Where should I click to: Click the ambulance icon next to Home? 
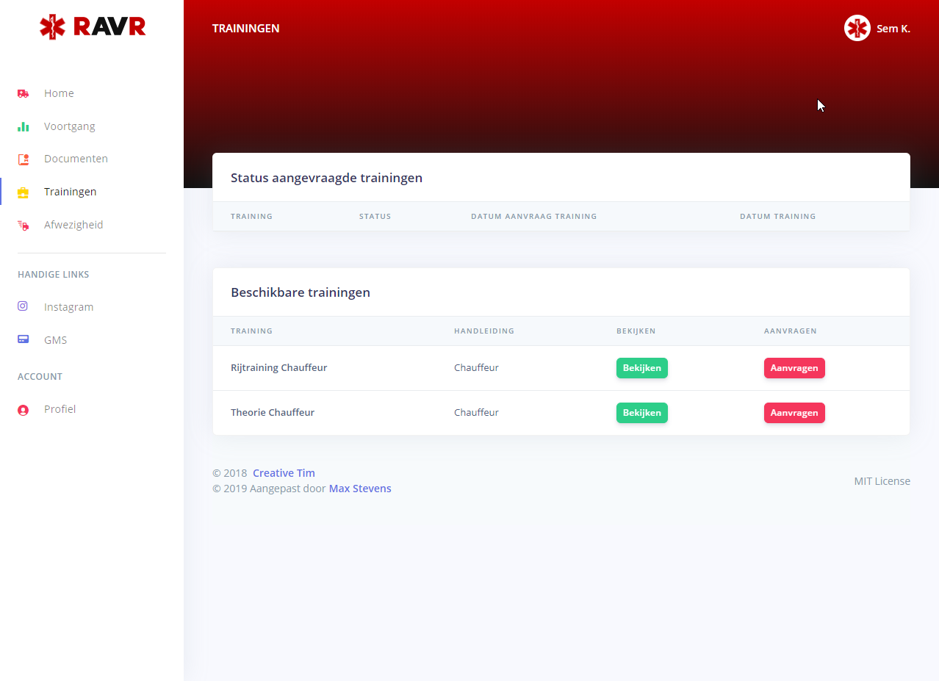coord(23,93)
